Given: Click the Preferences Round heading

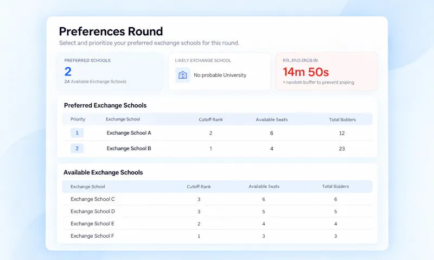Looking at the screenshot, I should [111, 31].
